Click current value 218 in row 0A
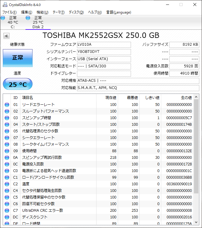The height and width of the screenshot is (228, 202). coord(113,158)
